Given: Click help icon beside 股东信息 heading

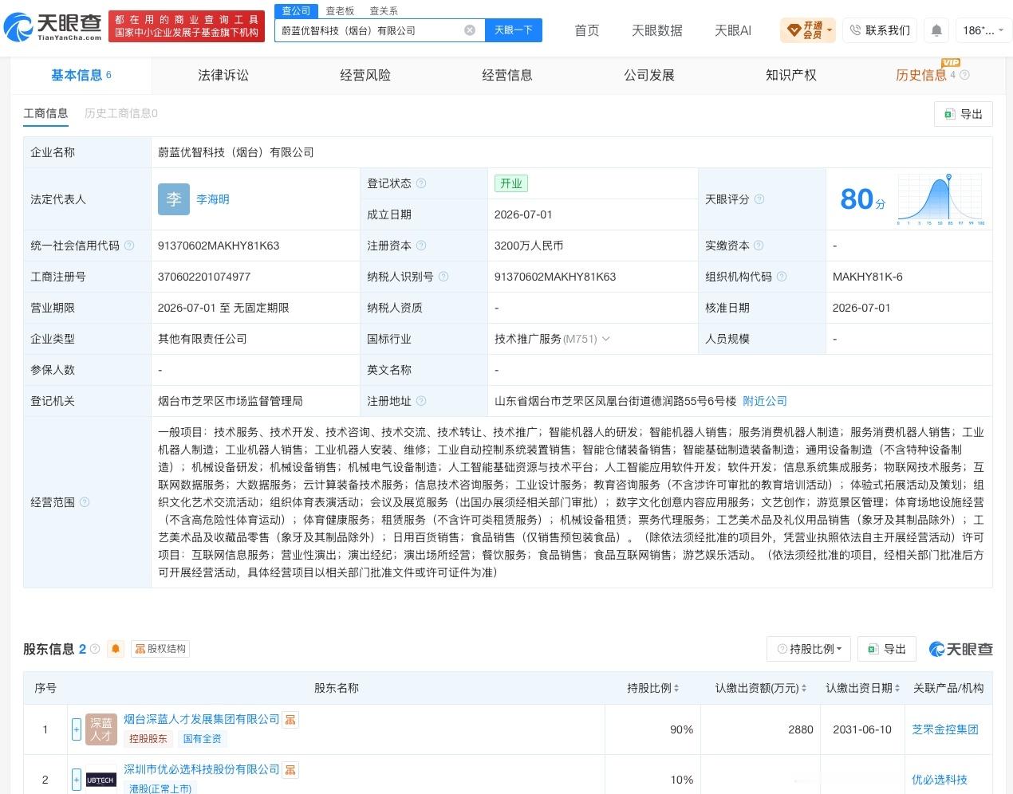Looking at the screenshot, I should (x=96, y=649).
